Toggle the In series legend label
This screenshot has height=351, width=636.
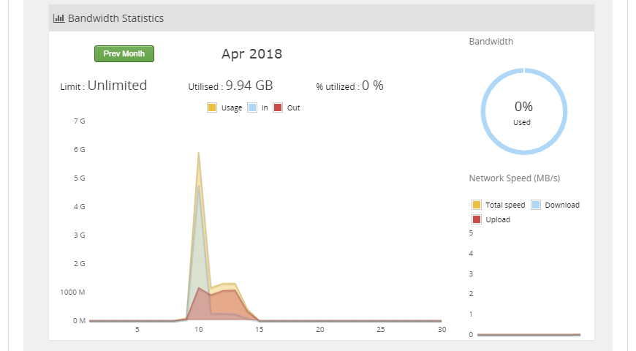click(x=265, y=107)
